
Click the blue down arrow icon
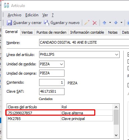pos(116,23)
